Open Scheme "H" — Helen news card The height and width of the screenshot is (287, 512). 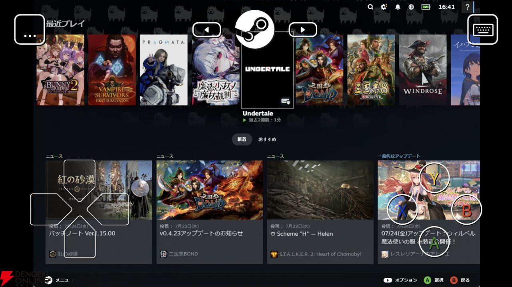(320, 212)
